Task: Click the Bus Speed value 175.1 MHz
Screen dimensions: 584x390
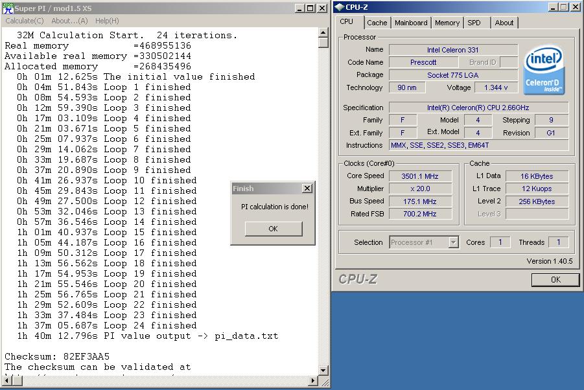Action: pos(420,201)
